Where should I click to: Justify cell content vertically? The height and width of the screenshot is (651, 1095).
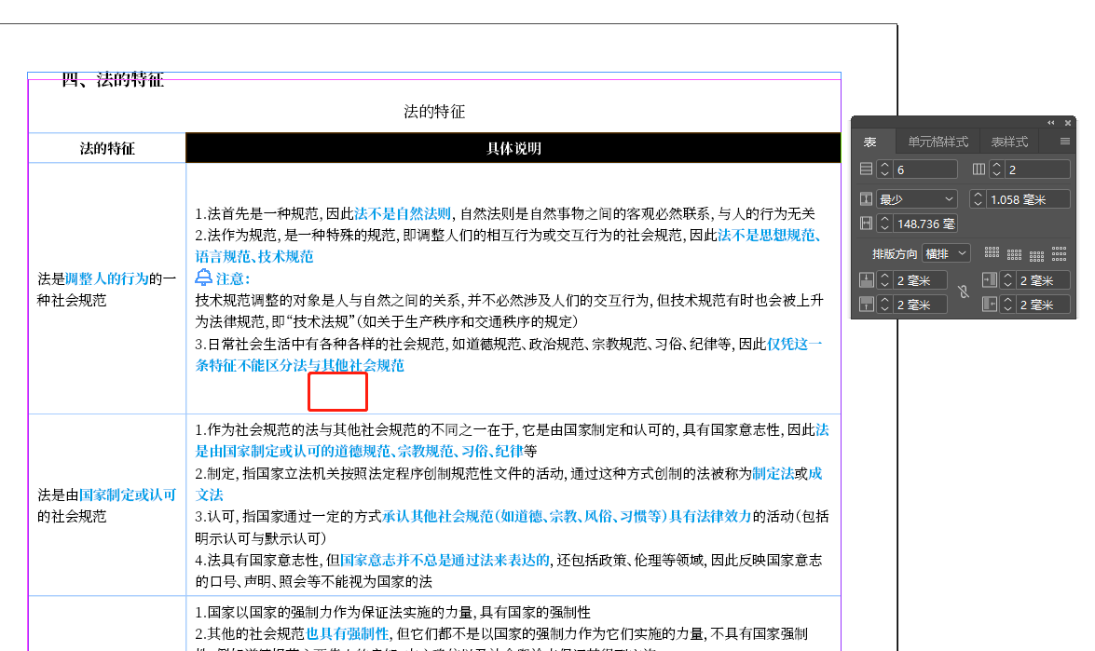tap(1060, 253)
